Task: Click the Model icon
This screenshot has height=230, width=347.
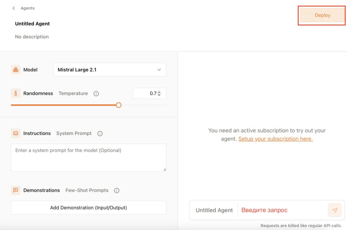Action: click(x=16, y=70)
